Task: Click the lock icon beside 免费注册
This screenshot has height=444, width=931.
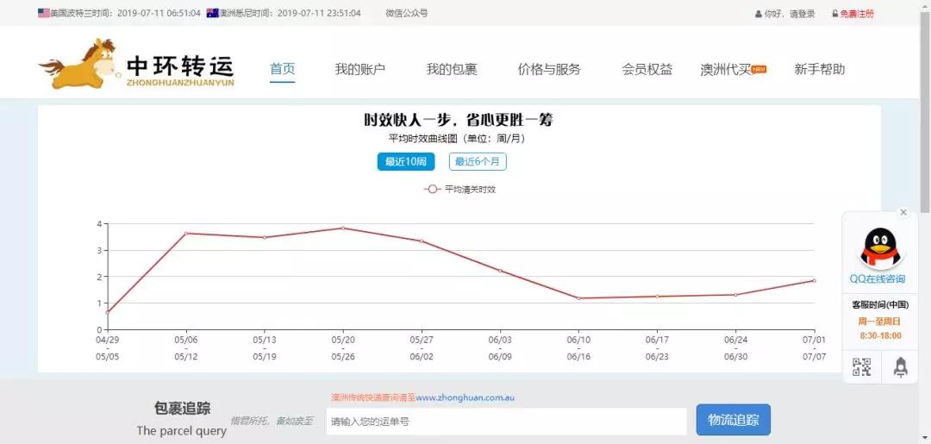Action: [834, 14]
